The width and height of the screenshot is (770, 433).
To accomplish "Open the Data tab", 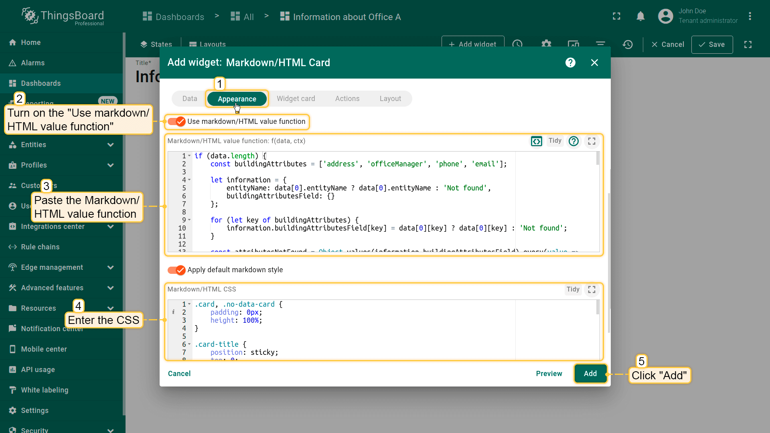I will [190, 99].
